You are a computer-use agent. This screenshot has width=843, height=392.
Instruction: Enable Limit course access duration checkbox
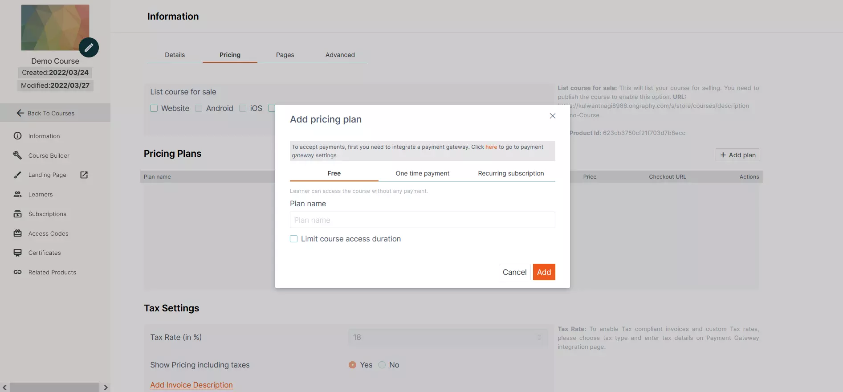click(294, 239)
